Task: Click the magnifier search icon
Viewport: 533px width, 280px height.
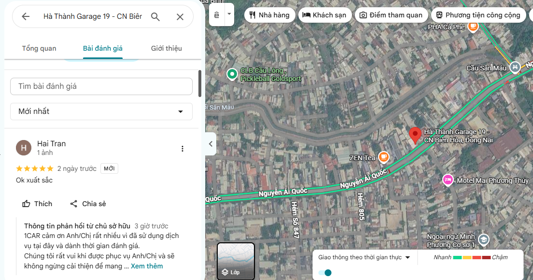Action: 155,16
